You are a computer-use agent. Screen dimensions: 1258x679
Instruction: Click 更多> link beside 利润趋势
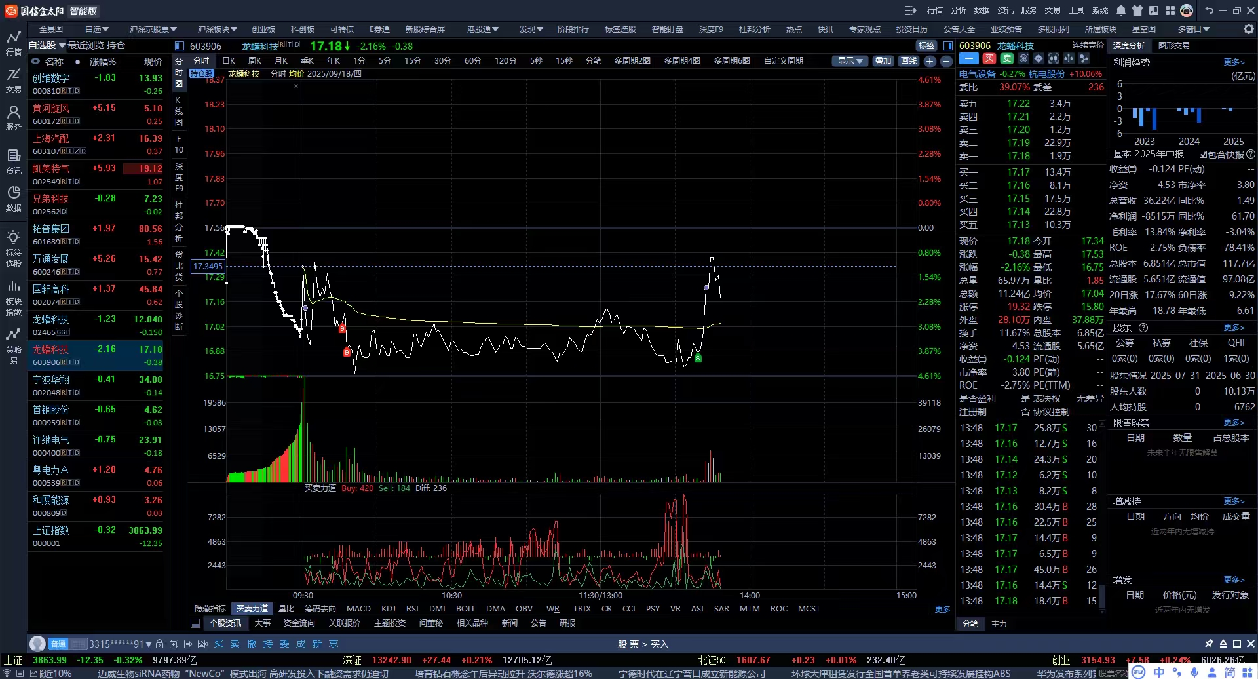click(x=1234, y=62)
